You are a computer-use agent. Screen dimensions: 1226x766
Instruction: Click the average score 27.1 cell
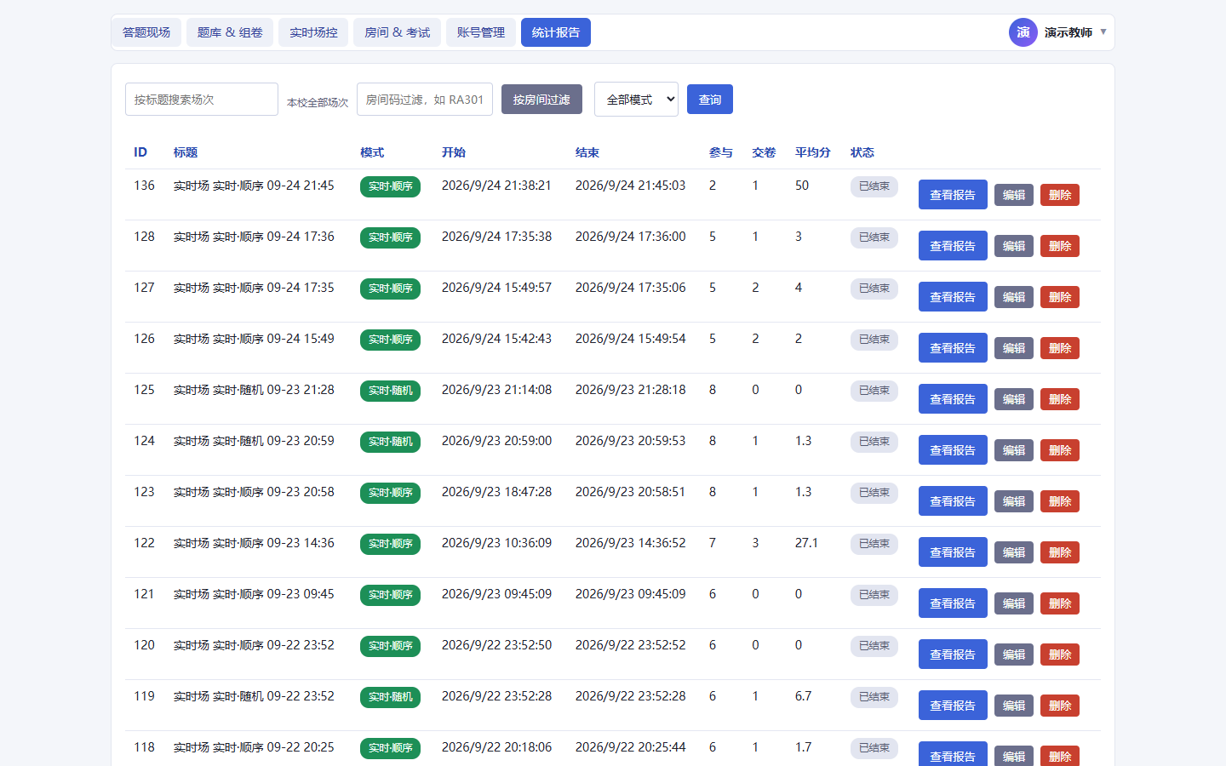tap(806, 543)
